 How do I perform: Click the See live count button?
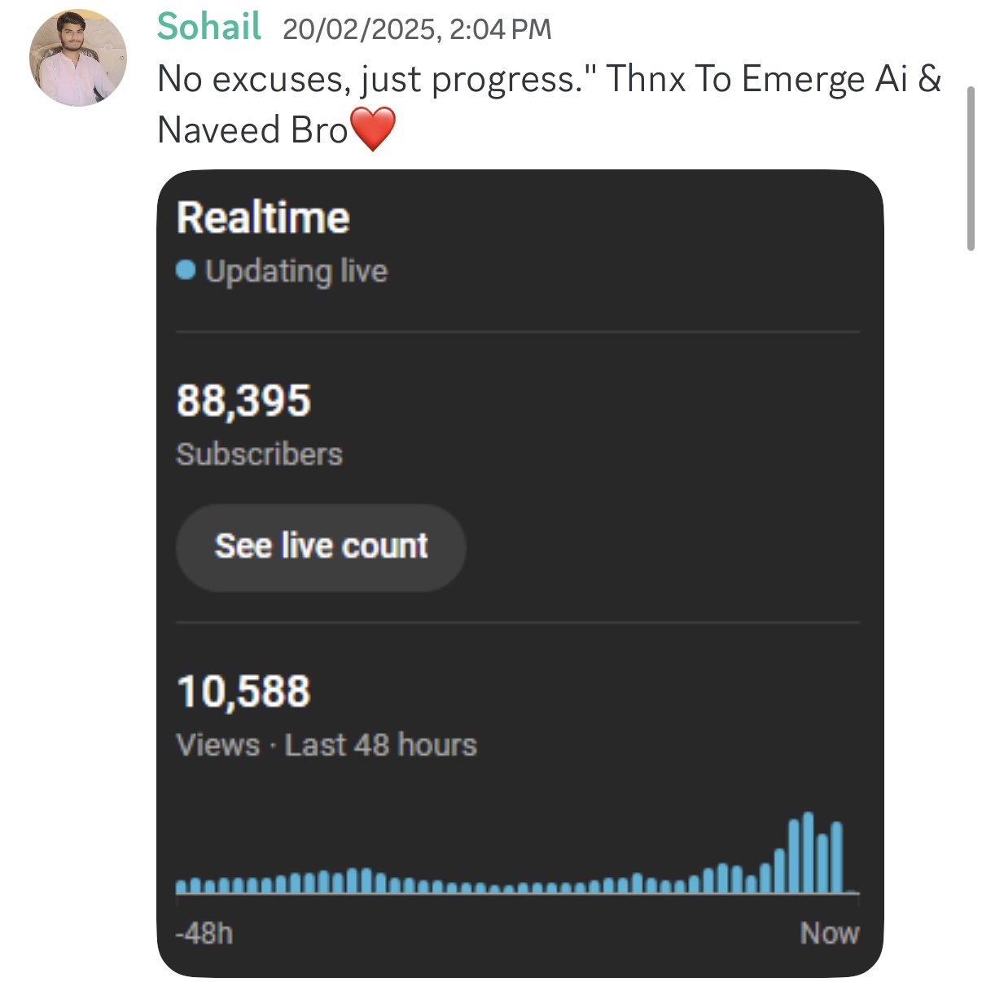point(321,547)
